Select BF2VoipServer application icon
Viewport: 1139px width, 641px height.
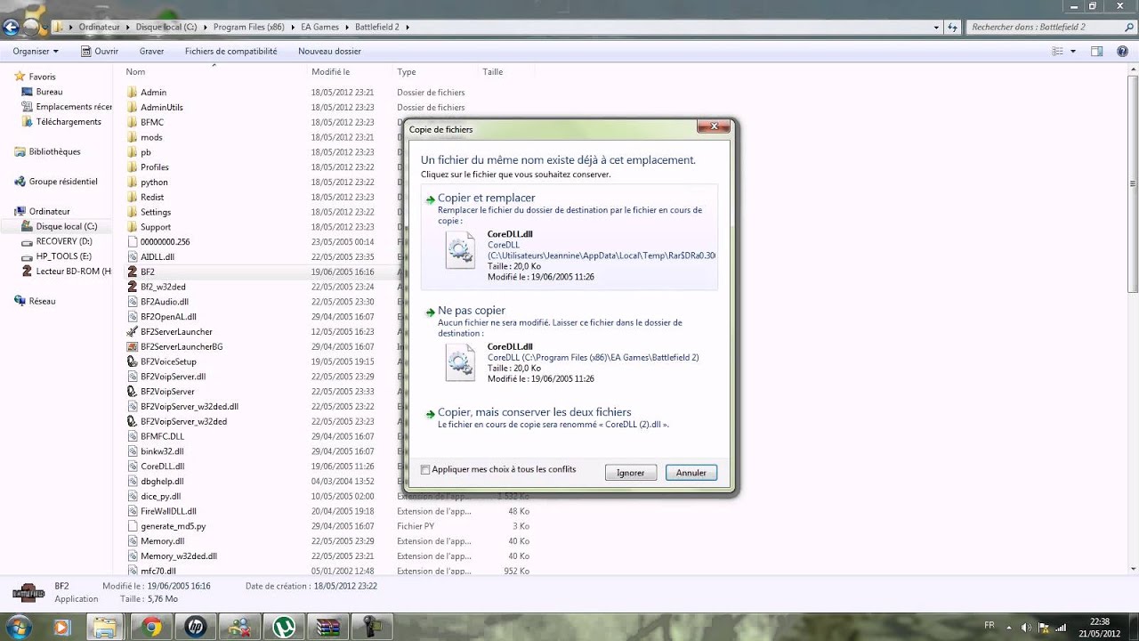[x=133, y=392]
